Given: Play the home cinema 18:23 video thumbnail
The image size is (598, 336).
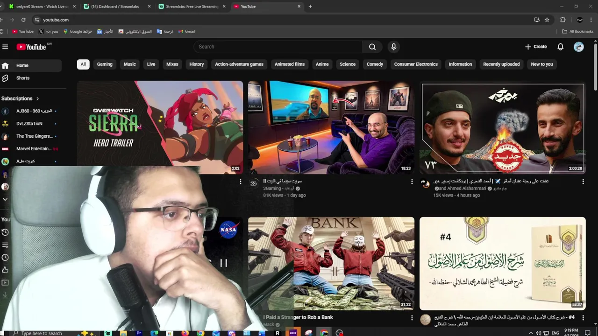Looking at the screenshot, I should [331, 127].
